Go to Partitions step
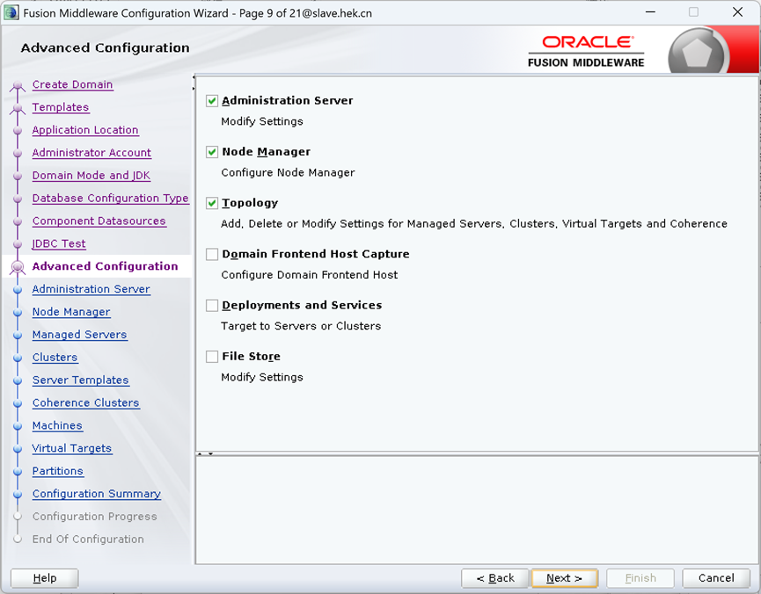Screen dimensions: 761x594 58,471
